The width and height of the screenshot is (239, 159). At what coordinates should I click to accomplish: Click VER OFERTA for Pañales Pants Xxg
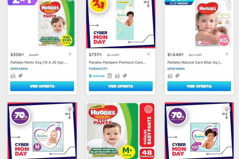tap(42, 86)
